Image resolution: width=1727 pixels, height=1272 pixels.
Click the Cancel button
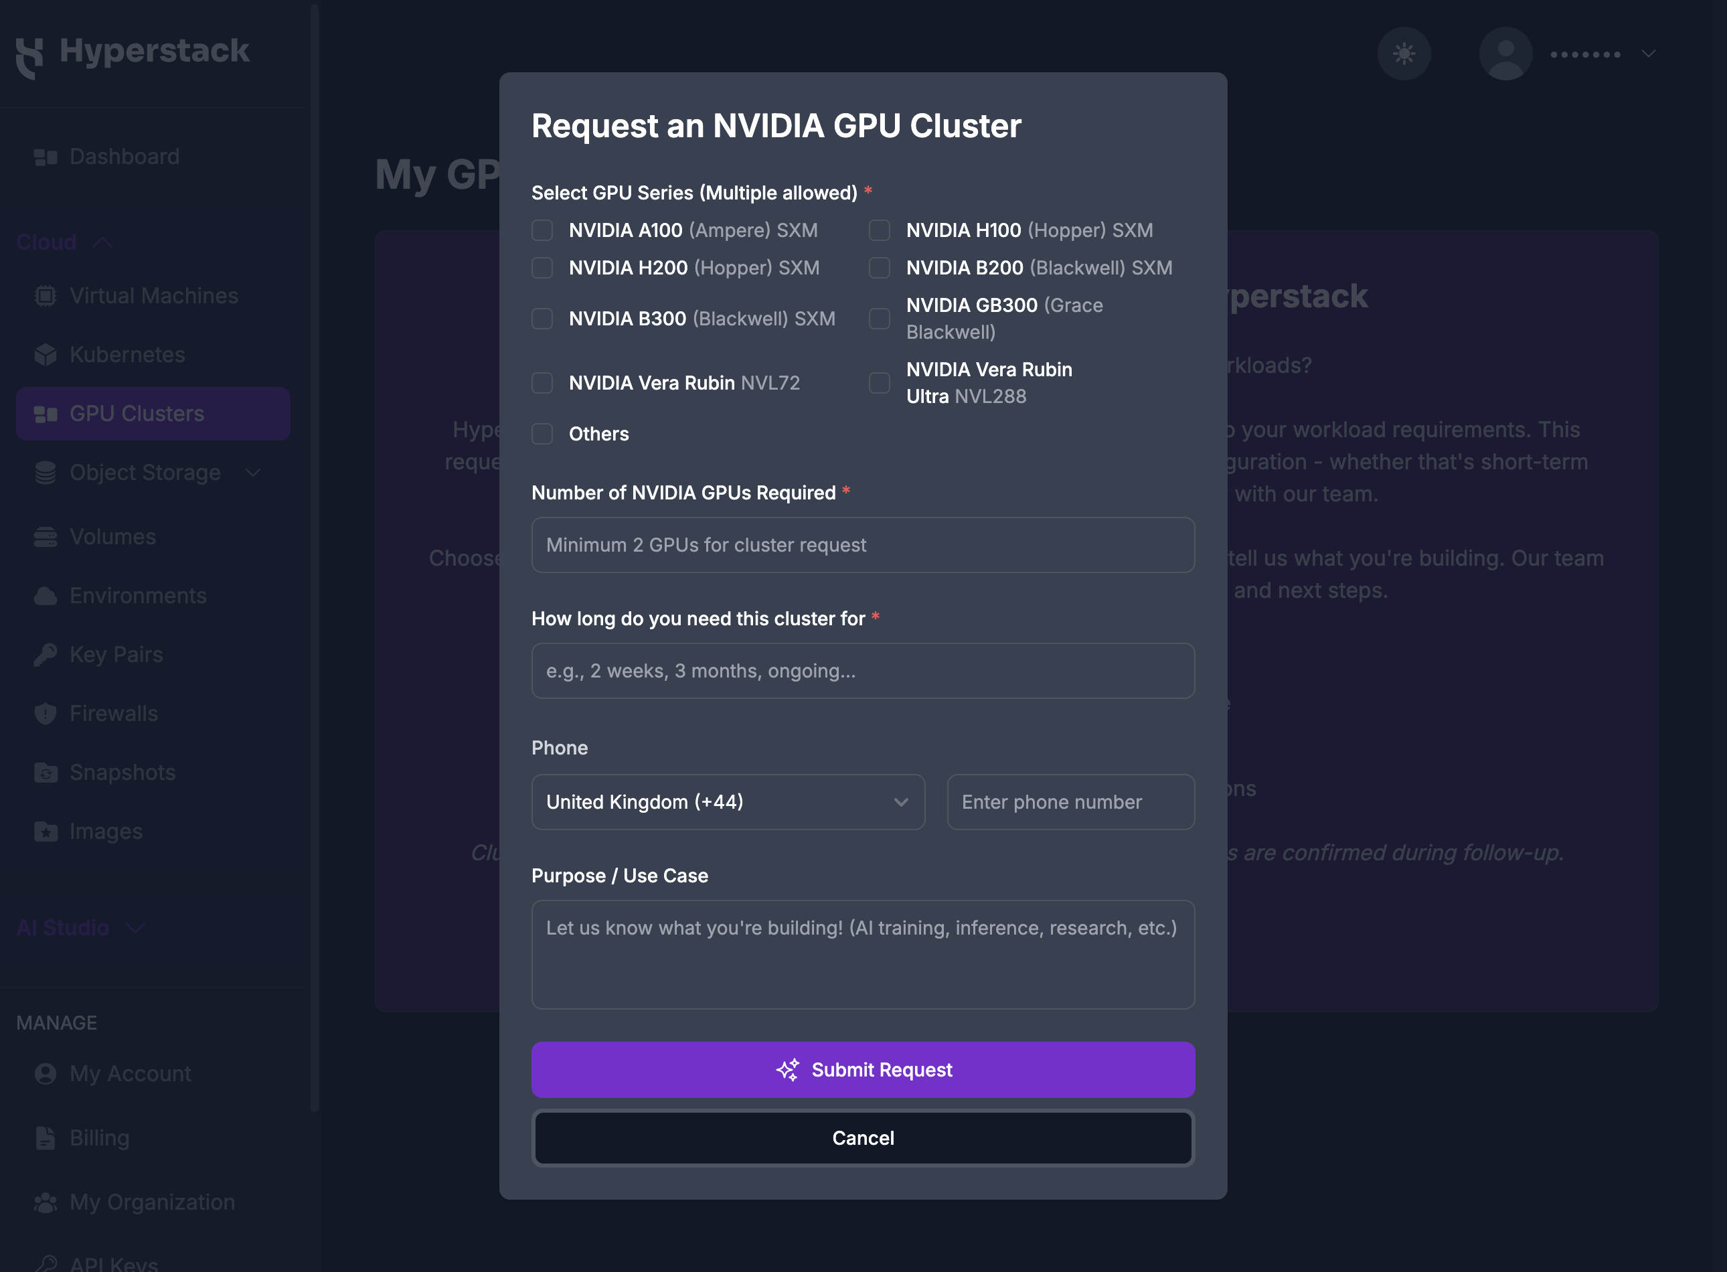862,1138
